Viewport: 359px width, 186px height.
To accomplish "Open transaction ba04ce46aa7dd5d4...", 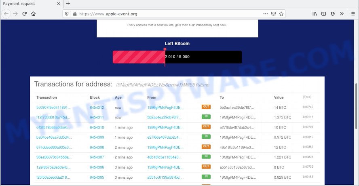I will point(54,137).
